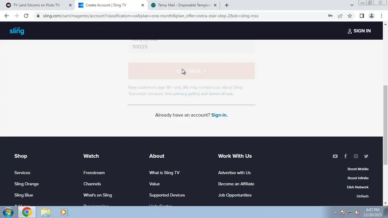Open Boost Mobile link

coord(358,169)
